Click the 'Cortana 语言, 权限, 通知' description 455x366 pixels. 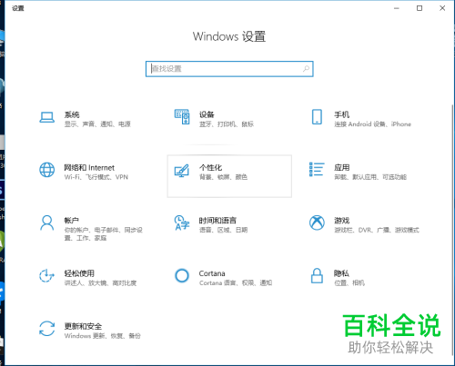coord(236,283)
